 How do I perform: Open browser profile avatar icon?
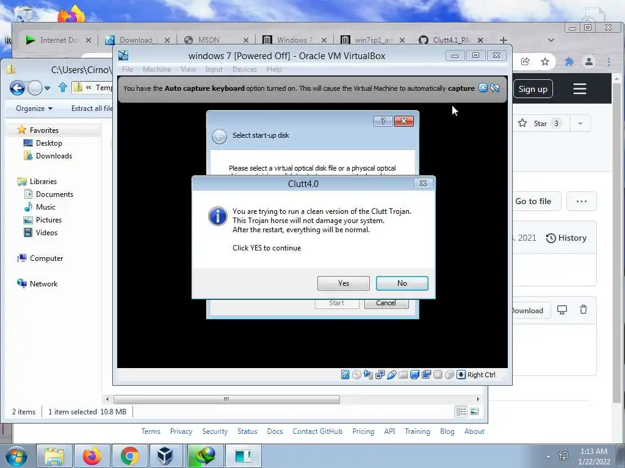(x=589, y=62)
